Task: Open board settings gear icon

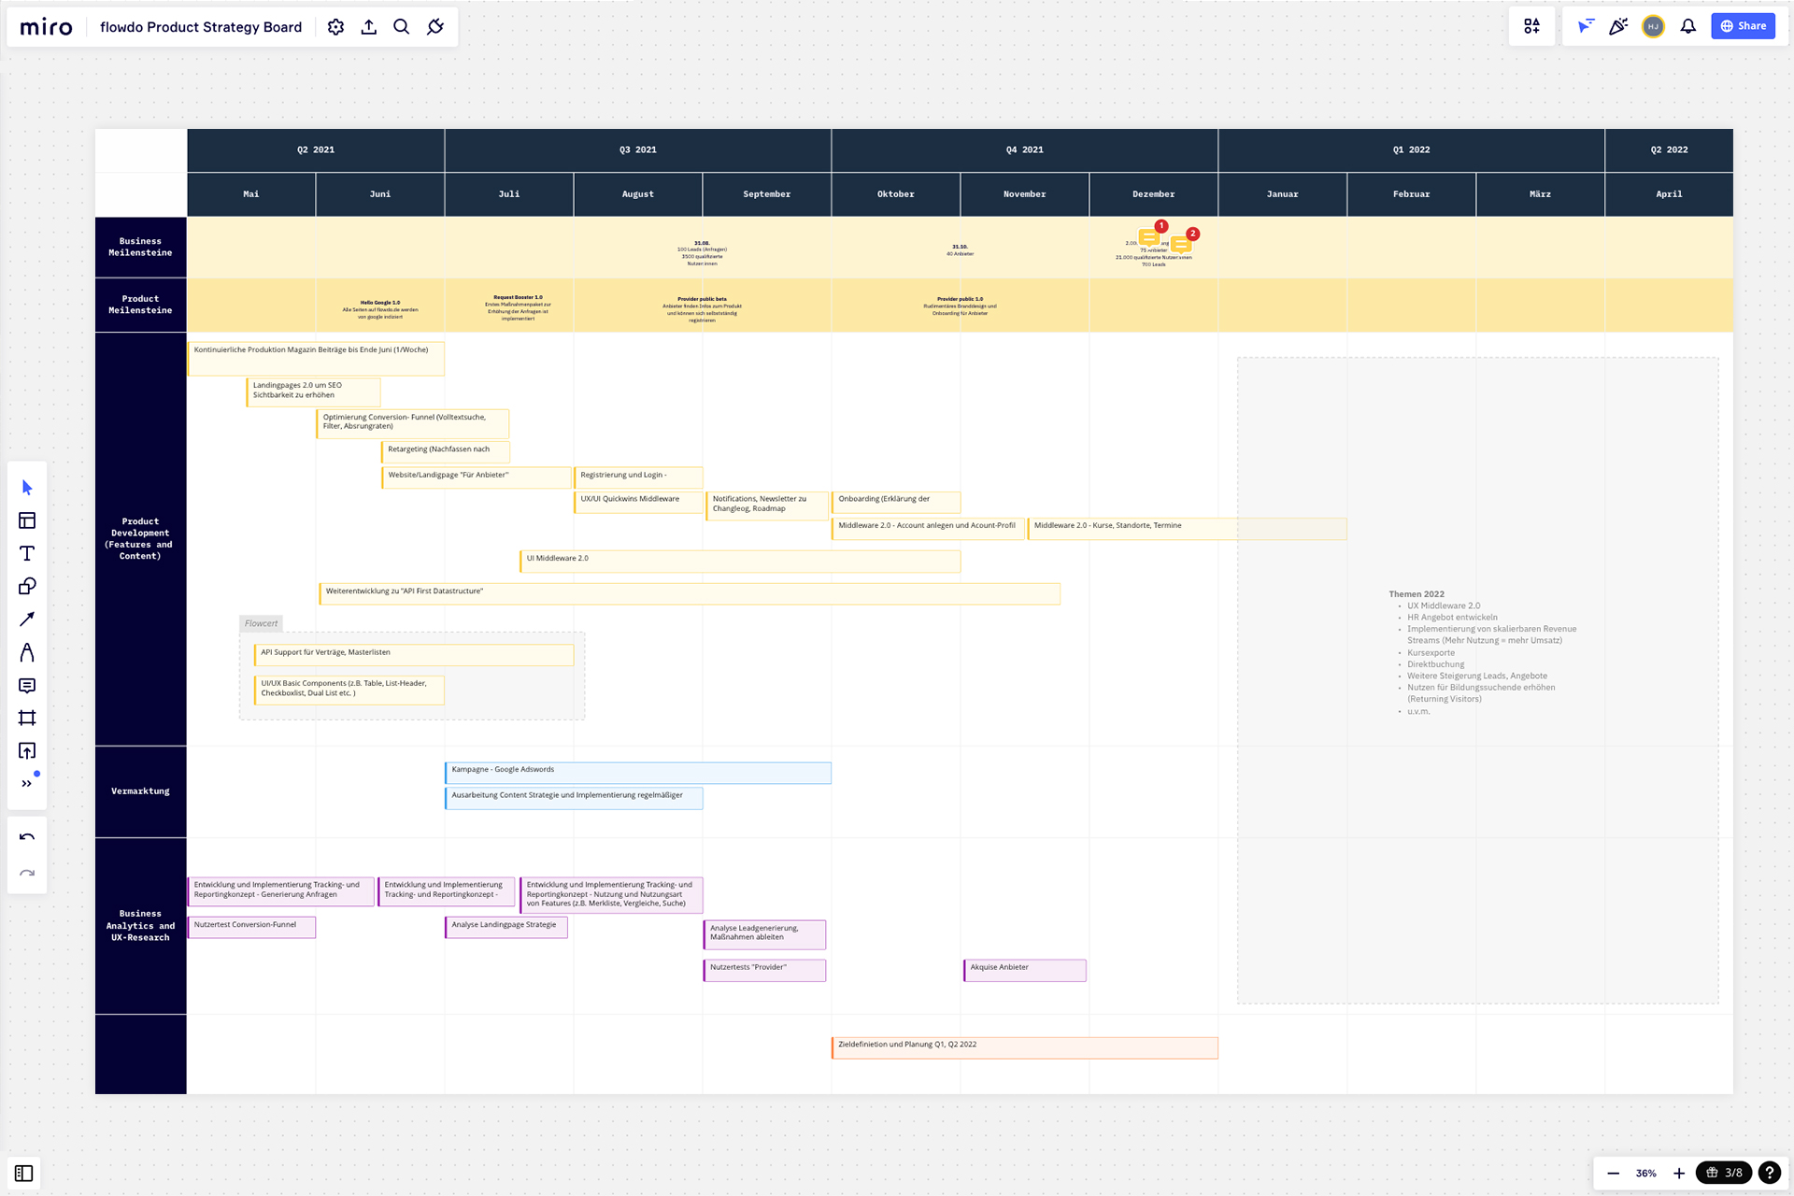Action: (336, 27)
